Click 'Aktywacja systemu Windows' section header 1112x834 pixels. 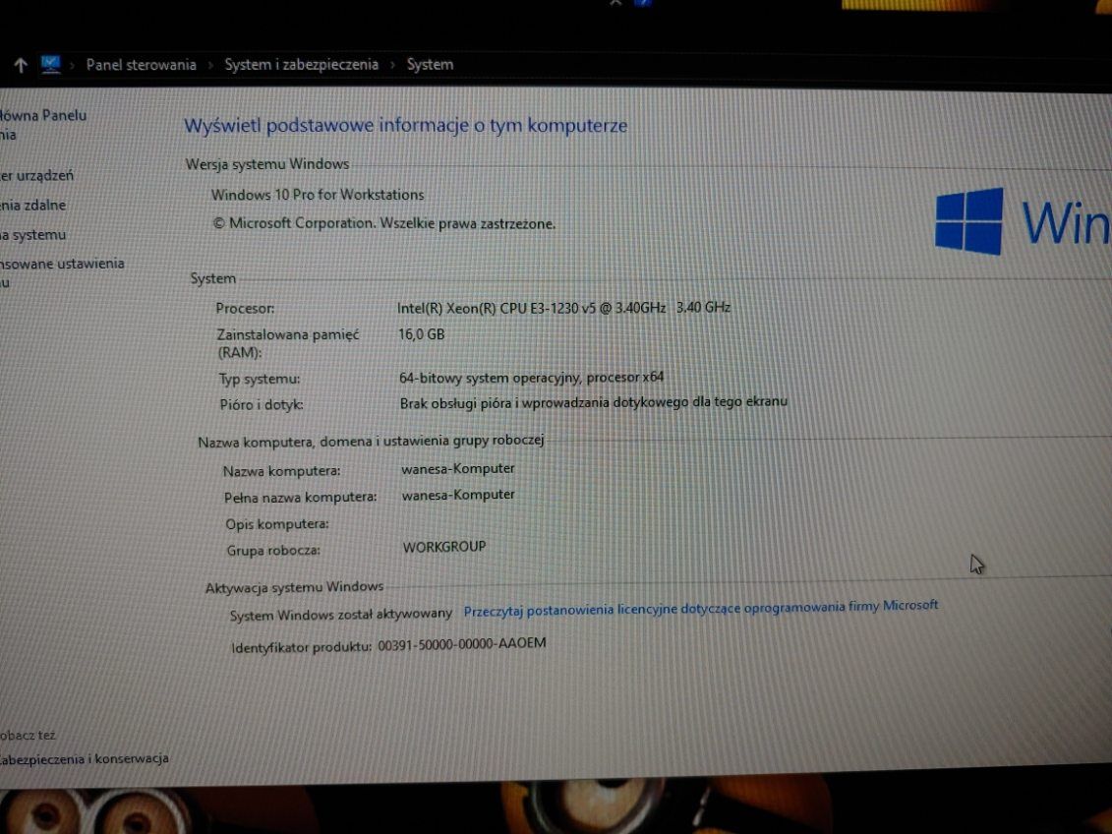click(x=294, y=587)
